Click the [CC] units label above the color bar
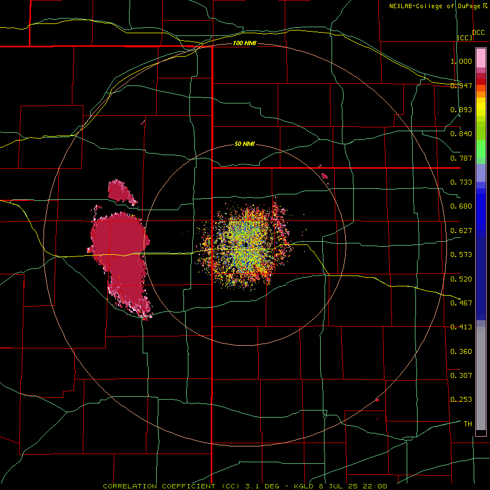Screen dimensions: 490x490 (x=464, y=38)
